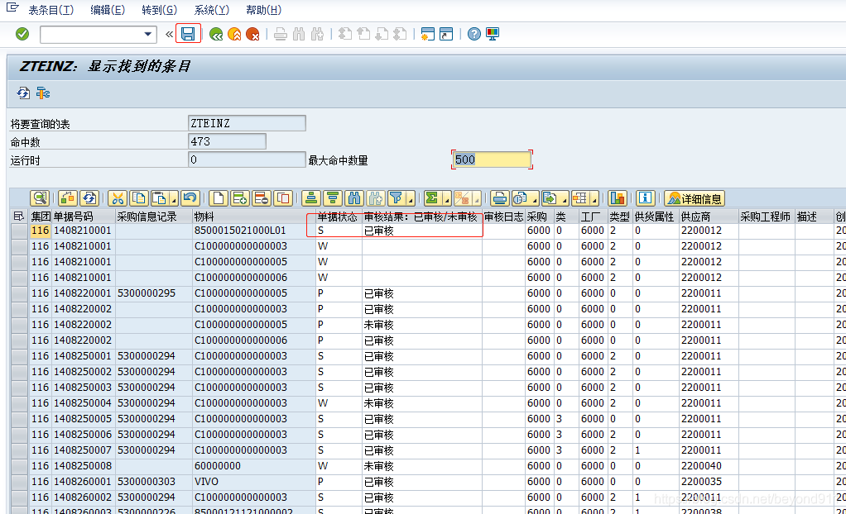The image size is (846, 514).
Task: Click the 供应商 column header
Action: pyautogui.click(x=709, y=217)
